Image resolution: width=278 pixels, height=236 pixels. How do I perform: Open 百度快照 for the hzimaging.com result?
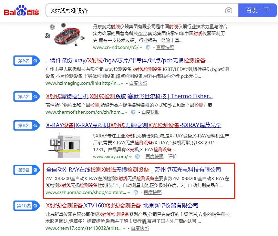138,83
